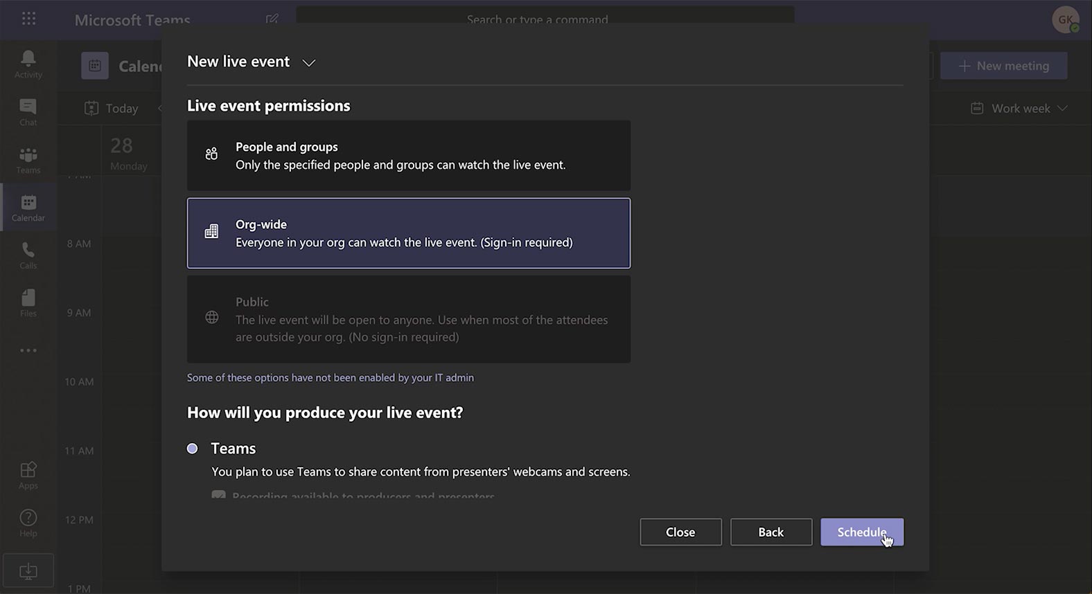
Task: Open Calendar in the Teams sidebar
Action: pyautogui.click(x=28, y=208)
